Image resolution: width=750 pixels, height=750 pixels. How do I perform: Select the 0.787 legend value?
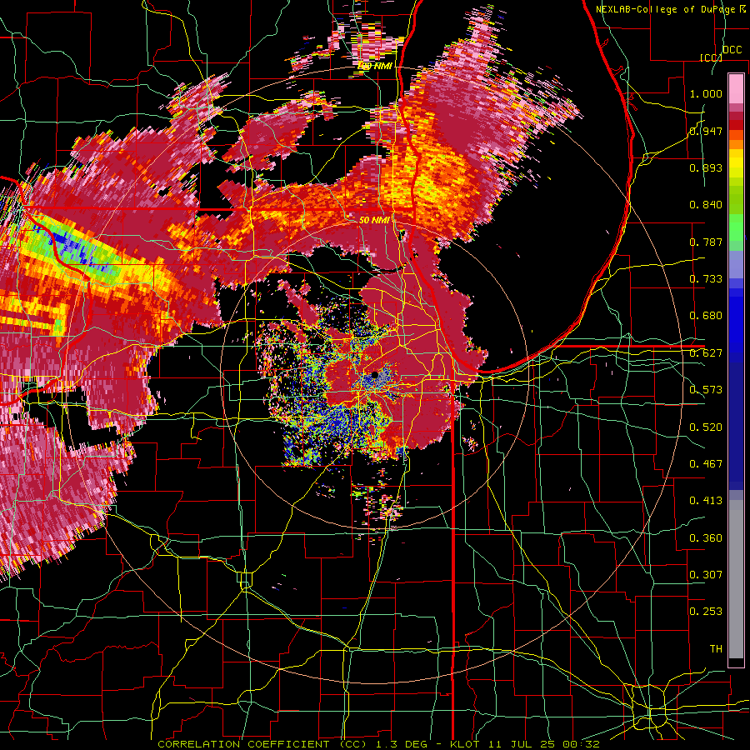point(706,242)
